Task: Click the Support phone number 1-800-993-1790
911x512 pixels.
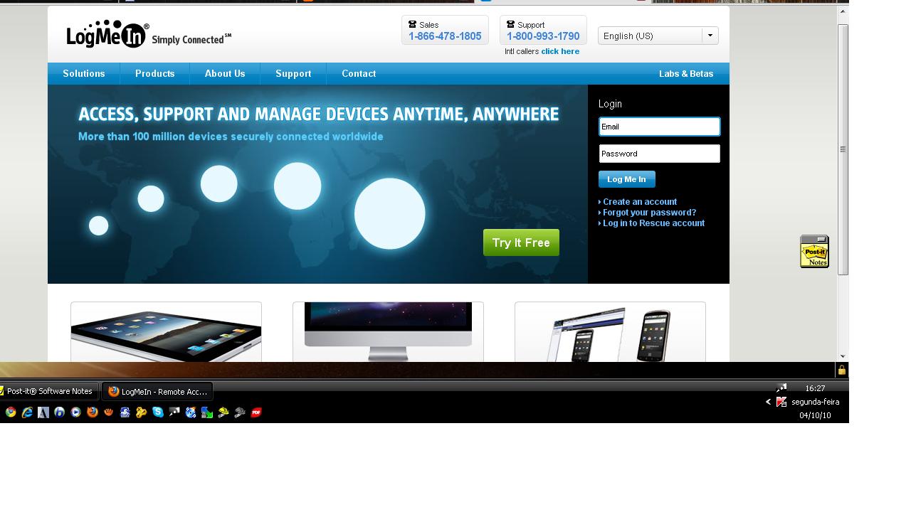Action: tap(543, 36)
